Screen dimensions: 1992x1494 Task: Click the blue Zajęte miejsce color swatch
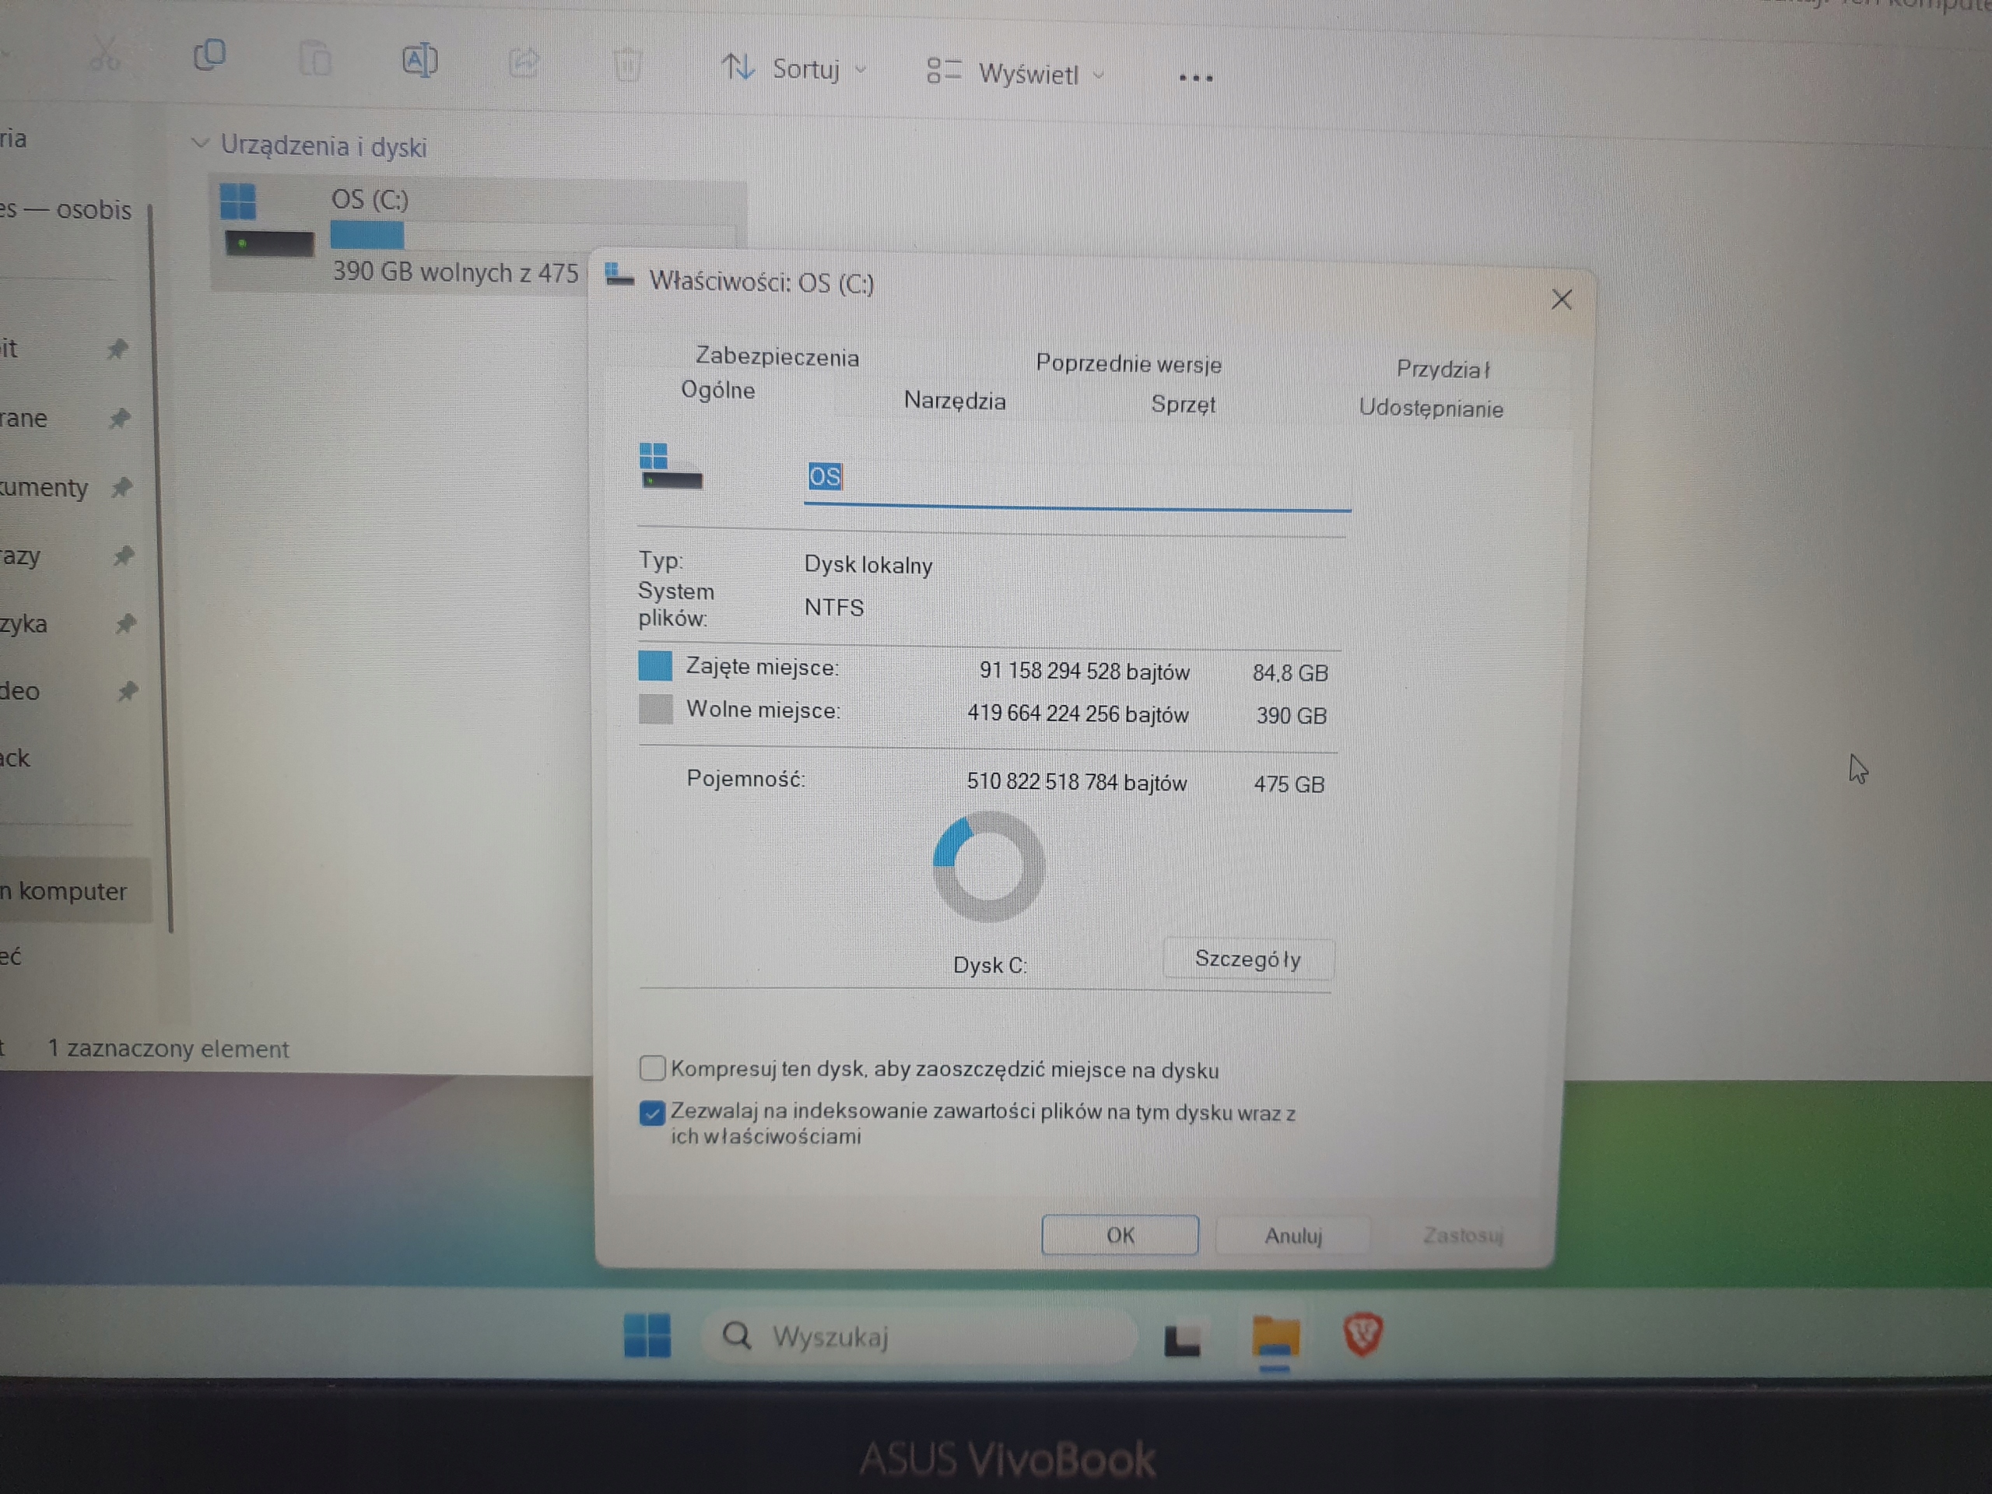[654, 665]
